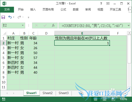132x102 pixels.
Task: Select the E1 header about 40岁以上人数
Action: (x=82, y=38)
